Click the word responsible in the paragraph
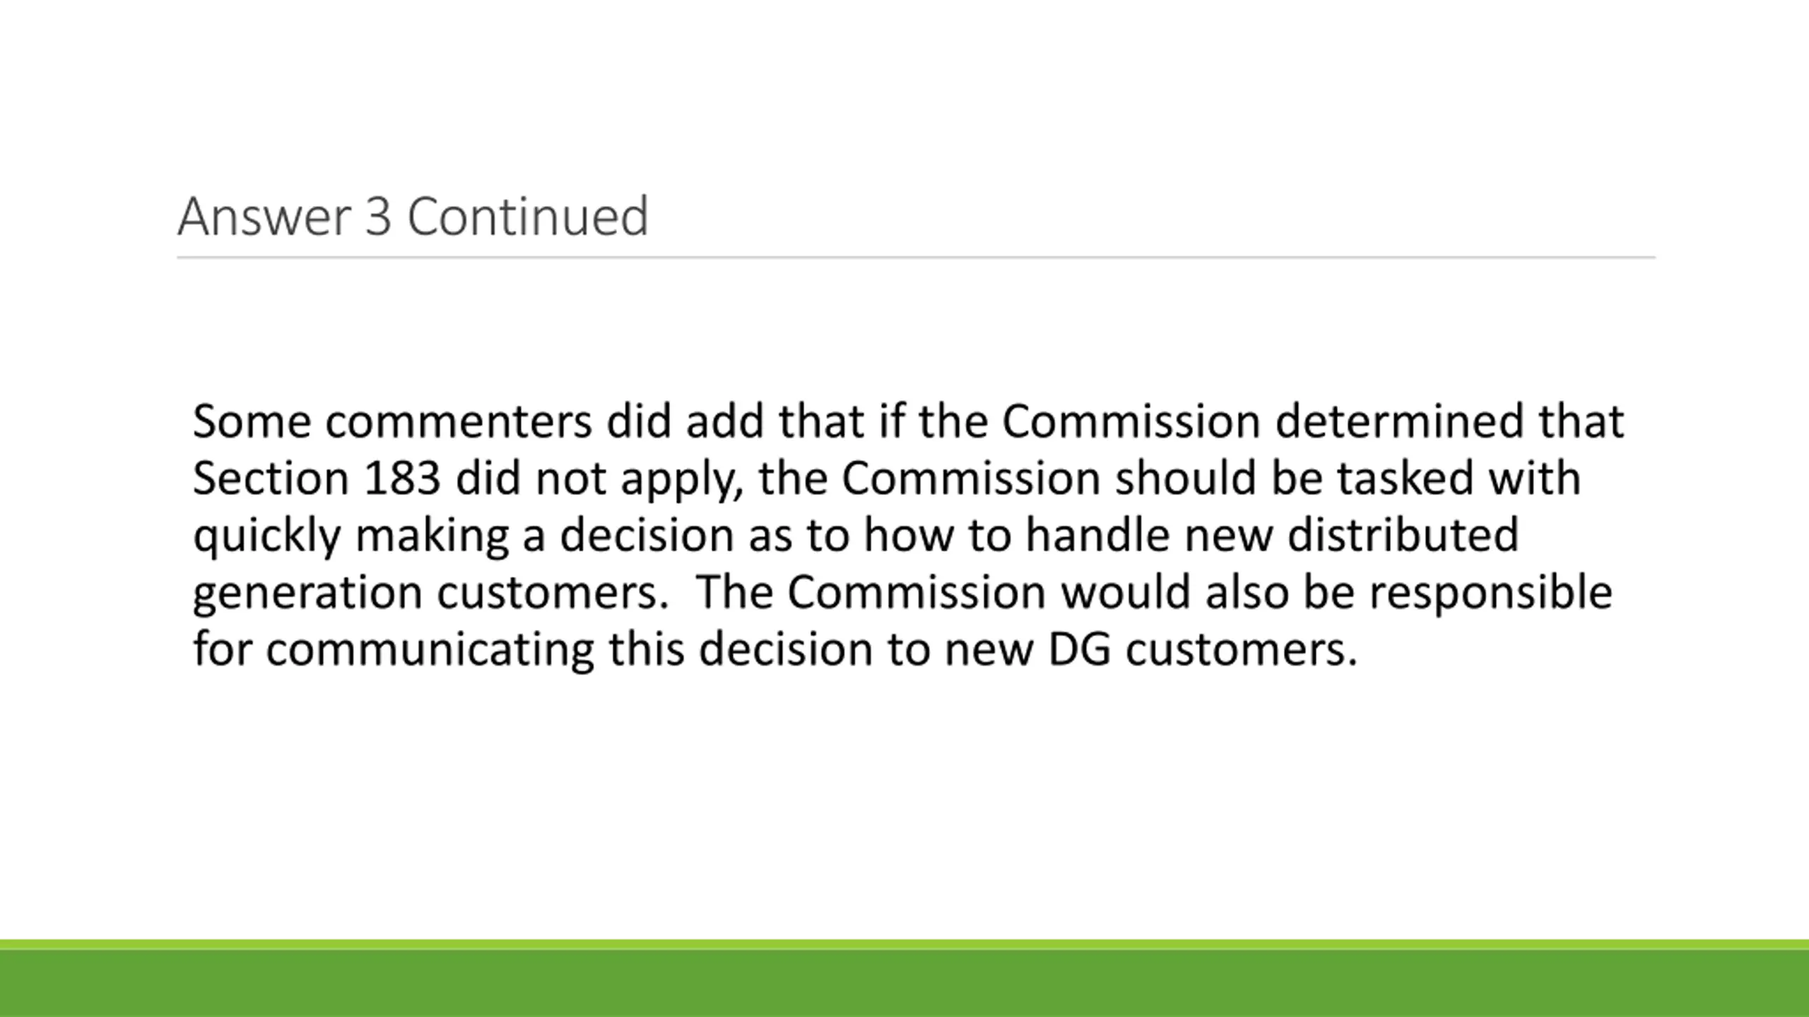This screenshot has width=1809, height=1017. 1491,592
